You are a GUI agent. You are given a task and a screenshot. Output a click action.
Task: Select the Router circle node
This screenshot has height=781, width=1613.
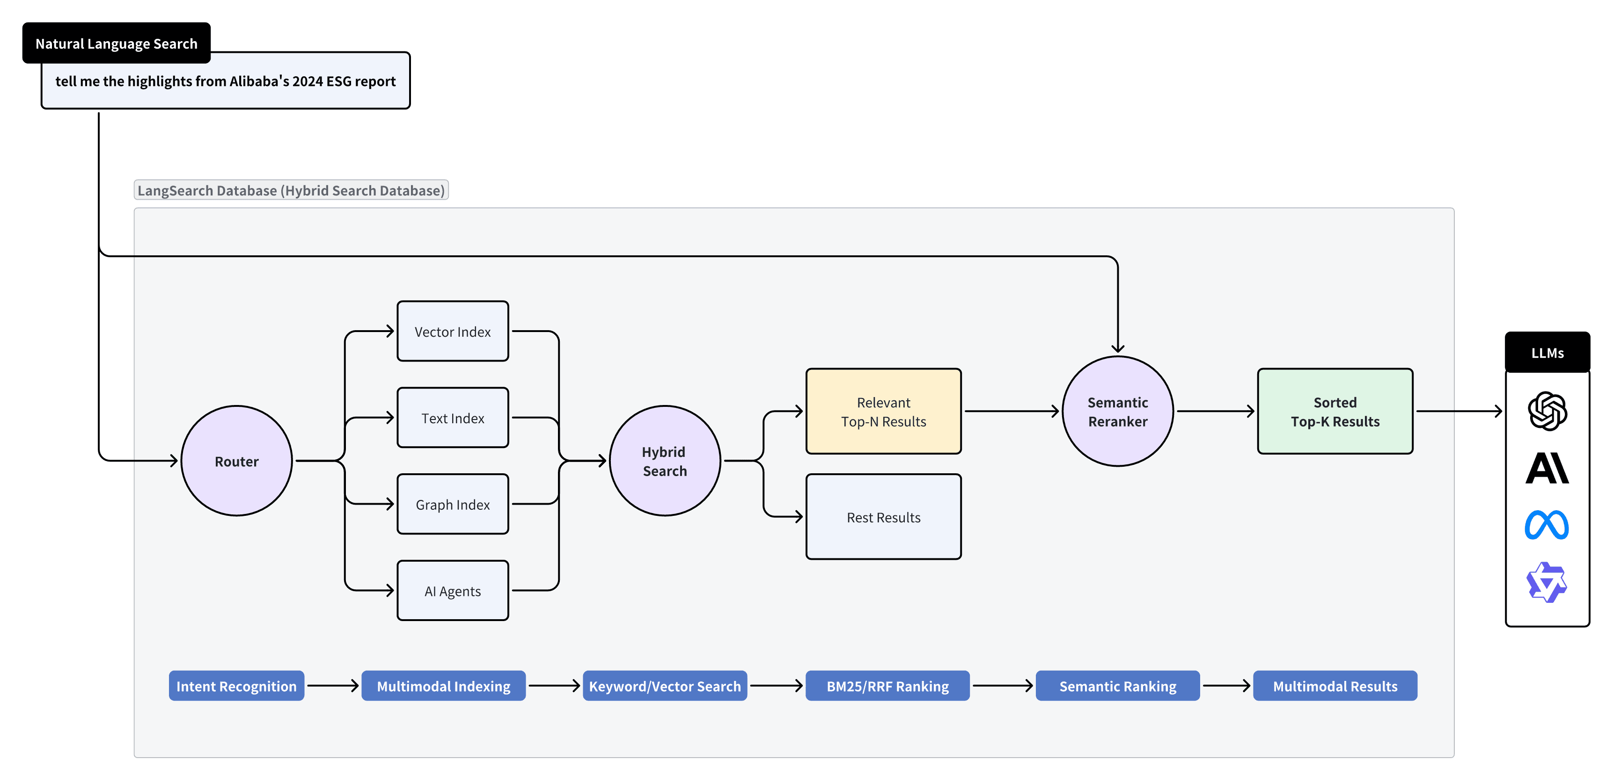pyautogui.click(x=236, y=461)
